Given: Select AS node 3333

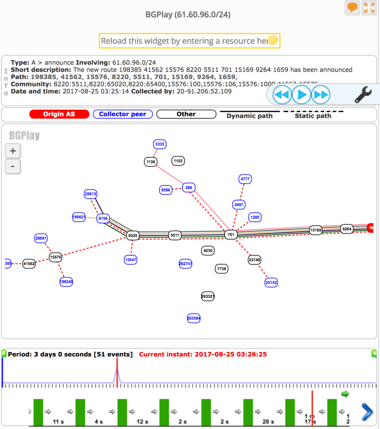Looking at the screenshot, I should (x=160, y=144).
